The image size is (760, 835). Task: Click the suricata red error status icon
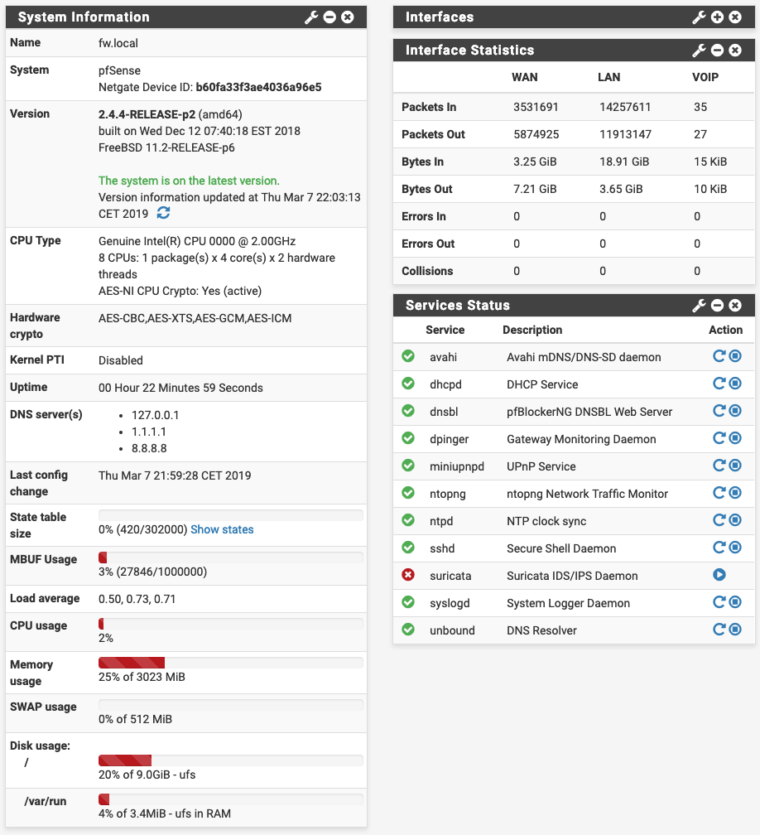tap(407, 575)
